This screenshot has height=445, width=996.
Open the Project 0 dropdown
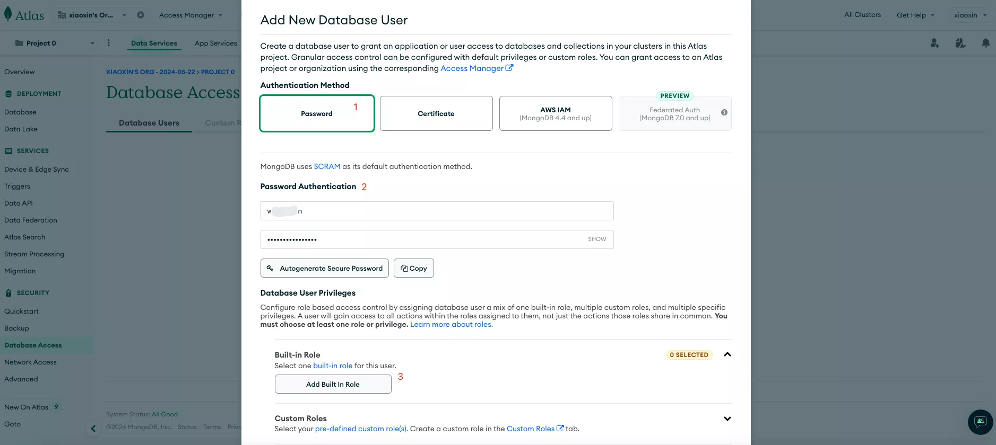click(55, 43)
